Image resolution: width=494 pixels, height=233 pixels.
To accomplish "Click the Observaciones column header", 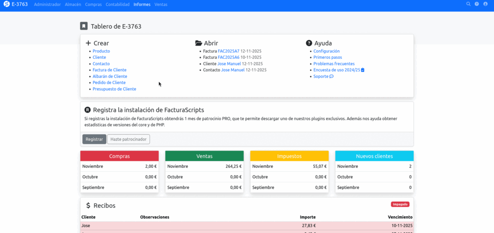I will click(155, 217).
